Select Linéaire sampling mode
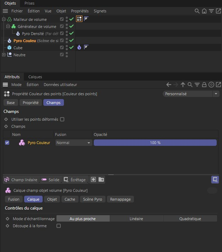Image resolution: width=222 pixels, height=252 pixels. click(x=136, y=219)
